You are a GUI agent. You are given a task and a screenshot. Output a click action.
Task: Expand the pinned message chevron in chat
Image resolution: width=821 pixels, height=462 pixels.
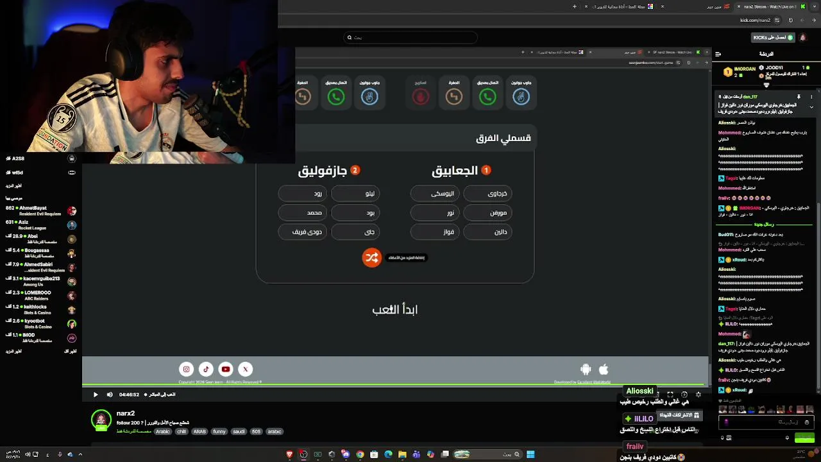click(811, 107)
